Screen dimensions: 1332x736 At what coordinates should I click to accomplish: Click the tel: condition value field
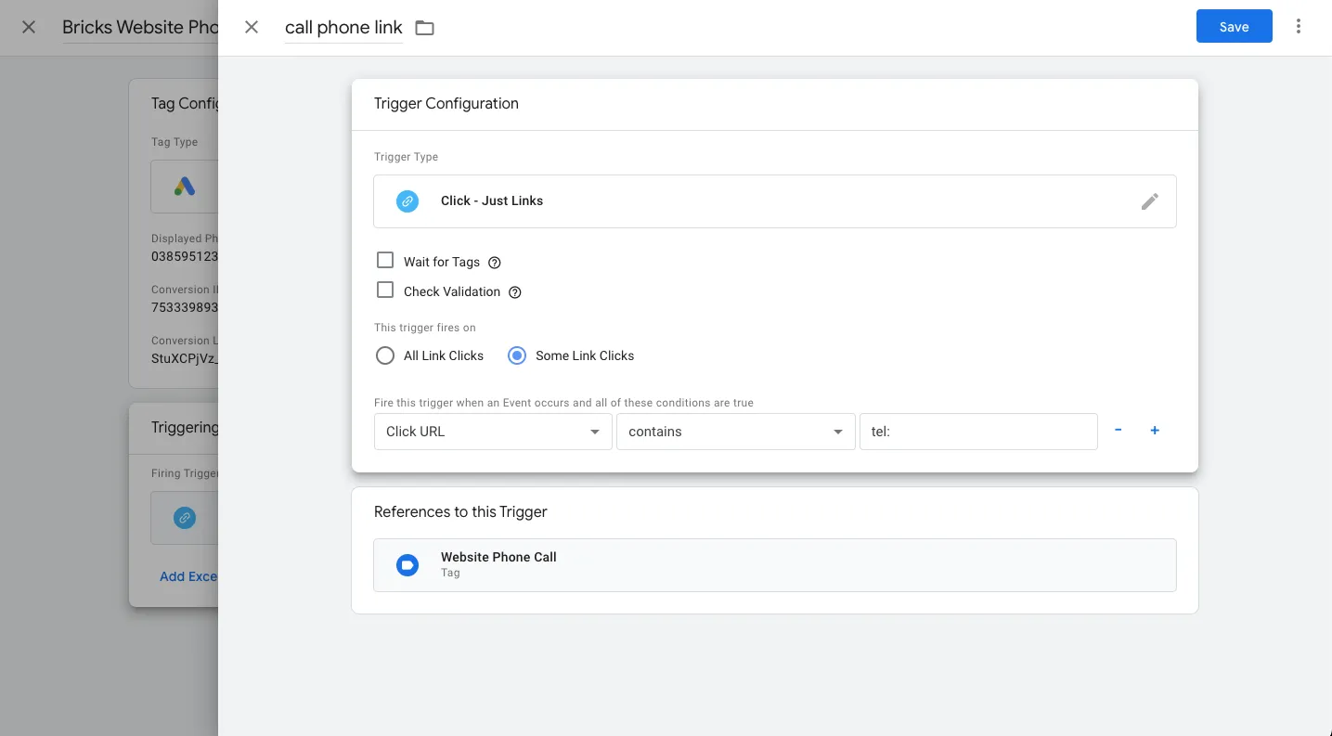pos(978,432)
